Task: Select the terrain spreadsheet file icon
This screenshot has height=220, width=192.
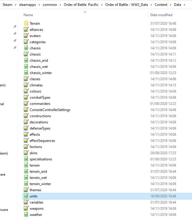Action: [26, 165]
